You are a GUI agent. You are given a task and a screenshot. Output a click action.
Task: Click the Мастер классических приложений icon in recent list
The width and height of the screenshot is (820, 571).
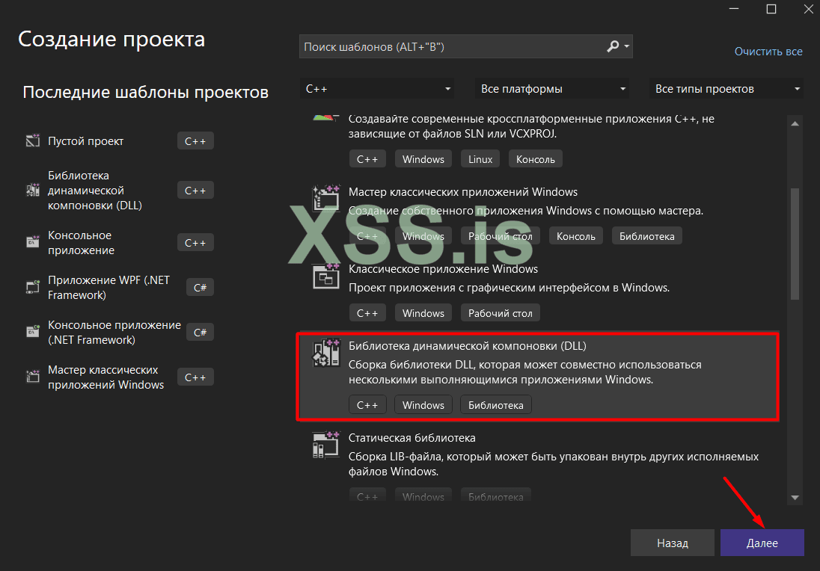coord(33,377)
